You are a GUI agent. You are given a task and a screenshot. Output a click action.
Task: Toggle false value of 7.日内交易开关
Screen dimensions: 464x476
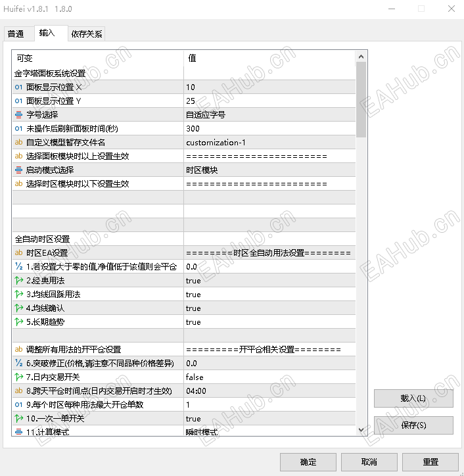coord(269,377)
